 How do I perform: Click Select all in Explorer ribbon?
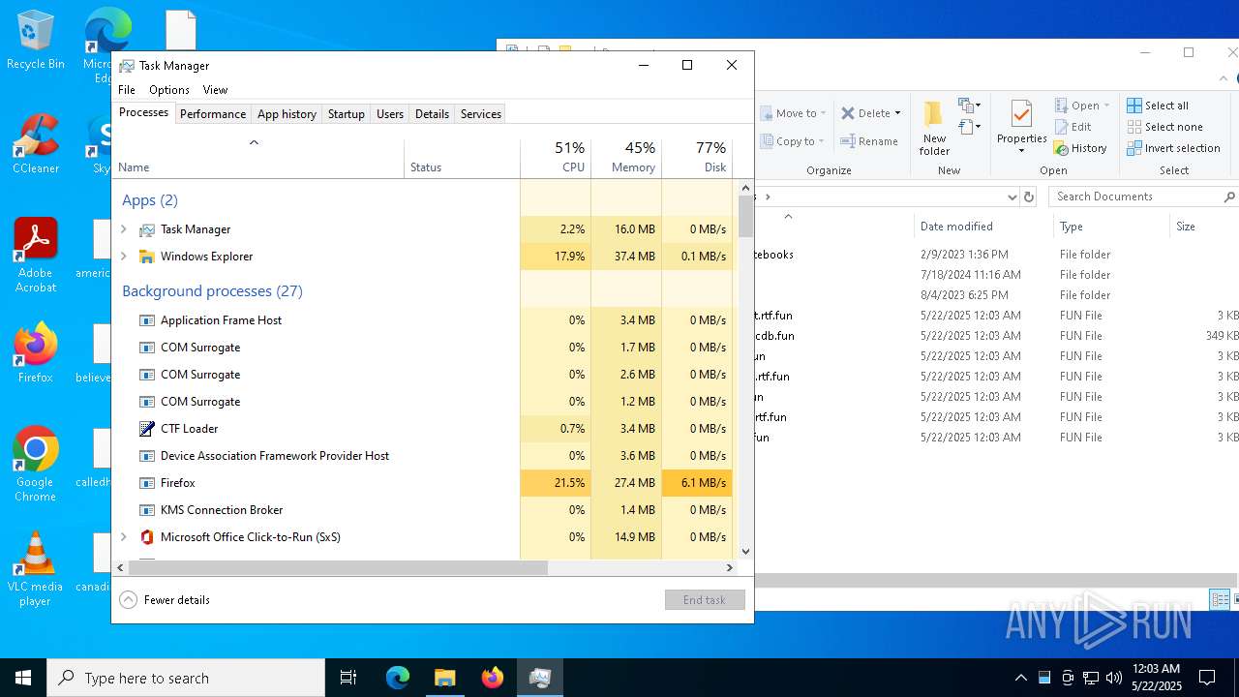click(1158, 106)
